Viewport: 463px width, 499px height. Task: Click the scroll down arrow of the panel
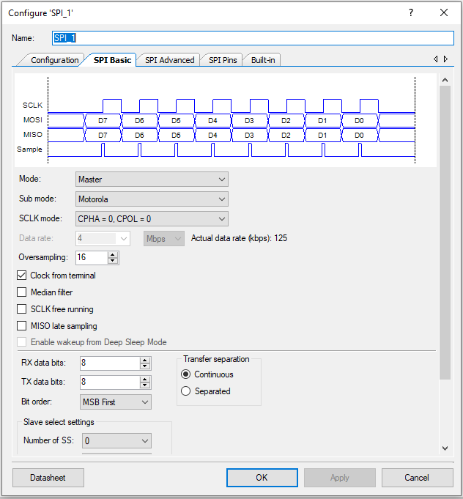tap(445, 448)
